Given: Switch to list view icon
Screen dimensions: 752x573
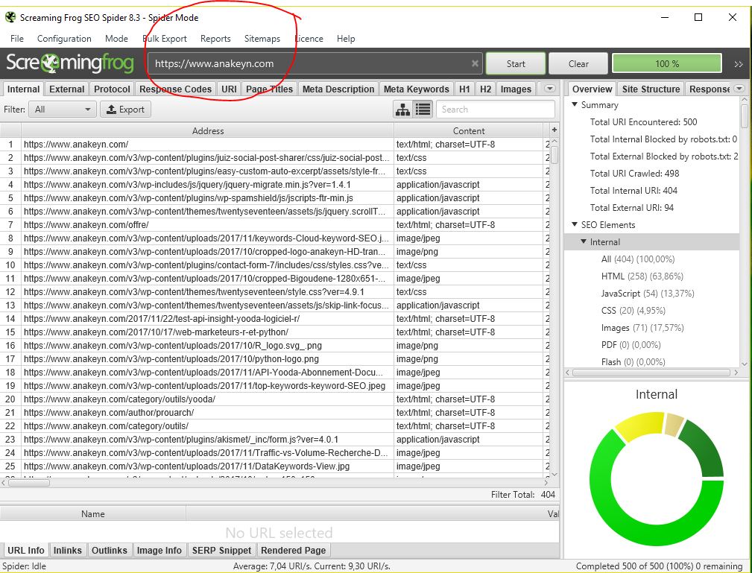Looking at the screenshot, I should pyautogui.click(x=423, y=110).
